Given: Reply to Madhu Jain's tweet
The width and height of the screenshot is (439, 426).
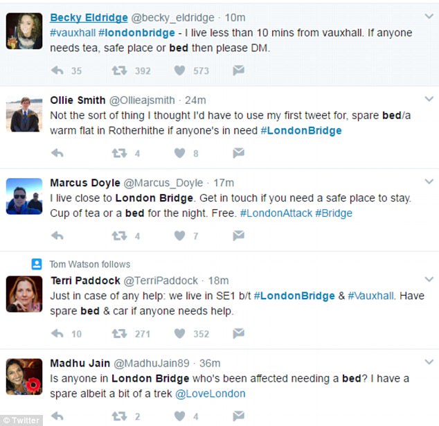Looking at the screenshot, I should coord(57,416).
